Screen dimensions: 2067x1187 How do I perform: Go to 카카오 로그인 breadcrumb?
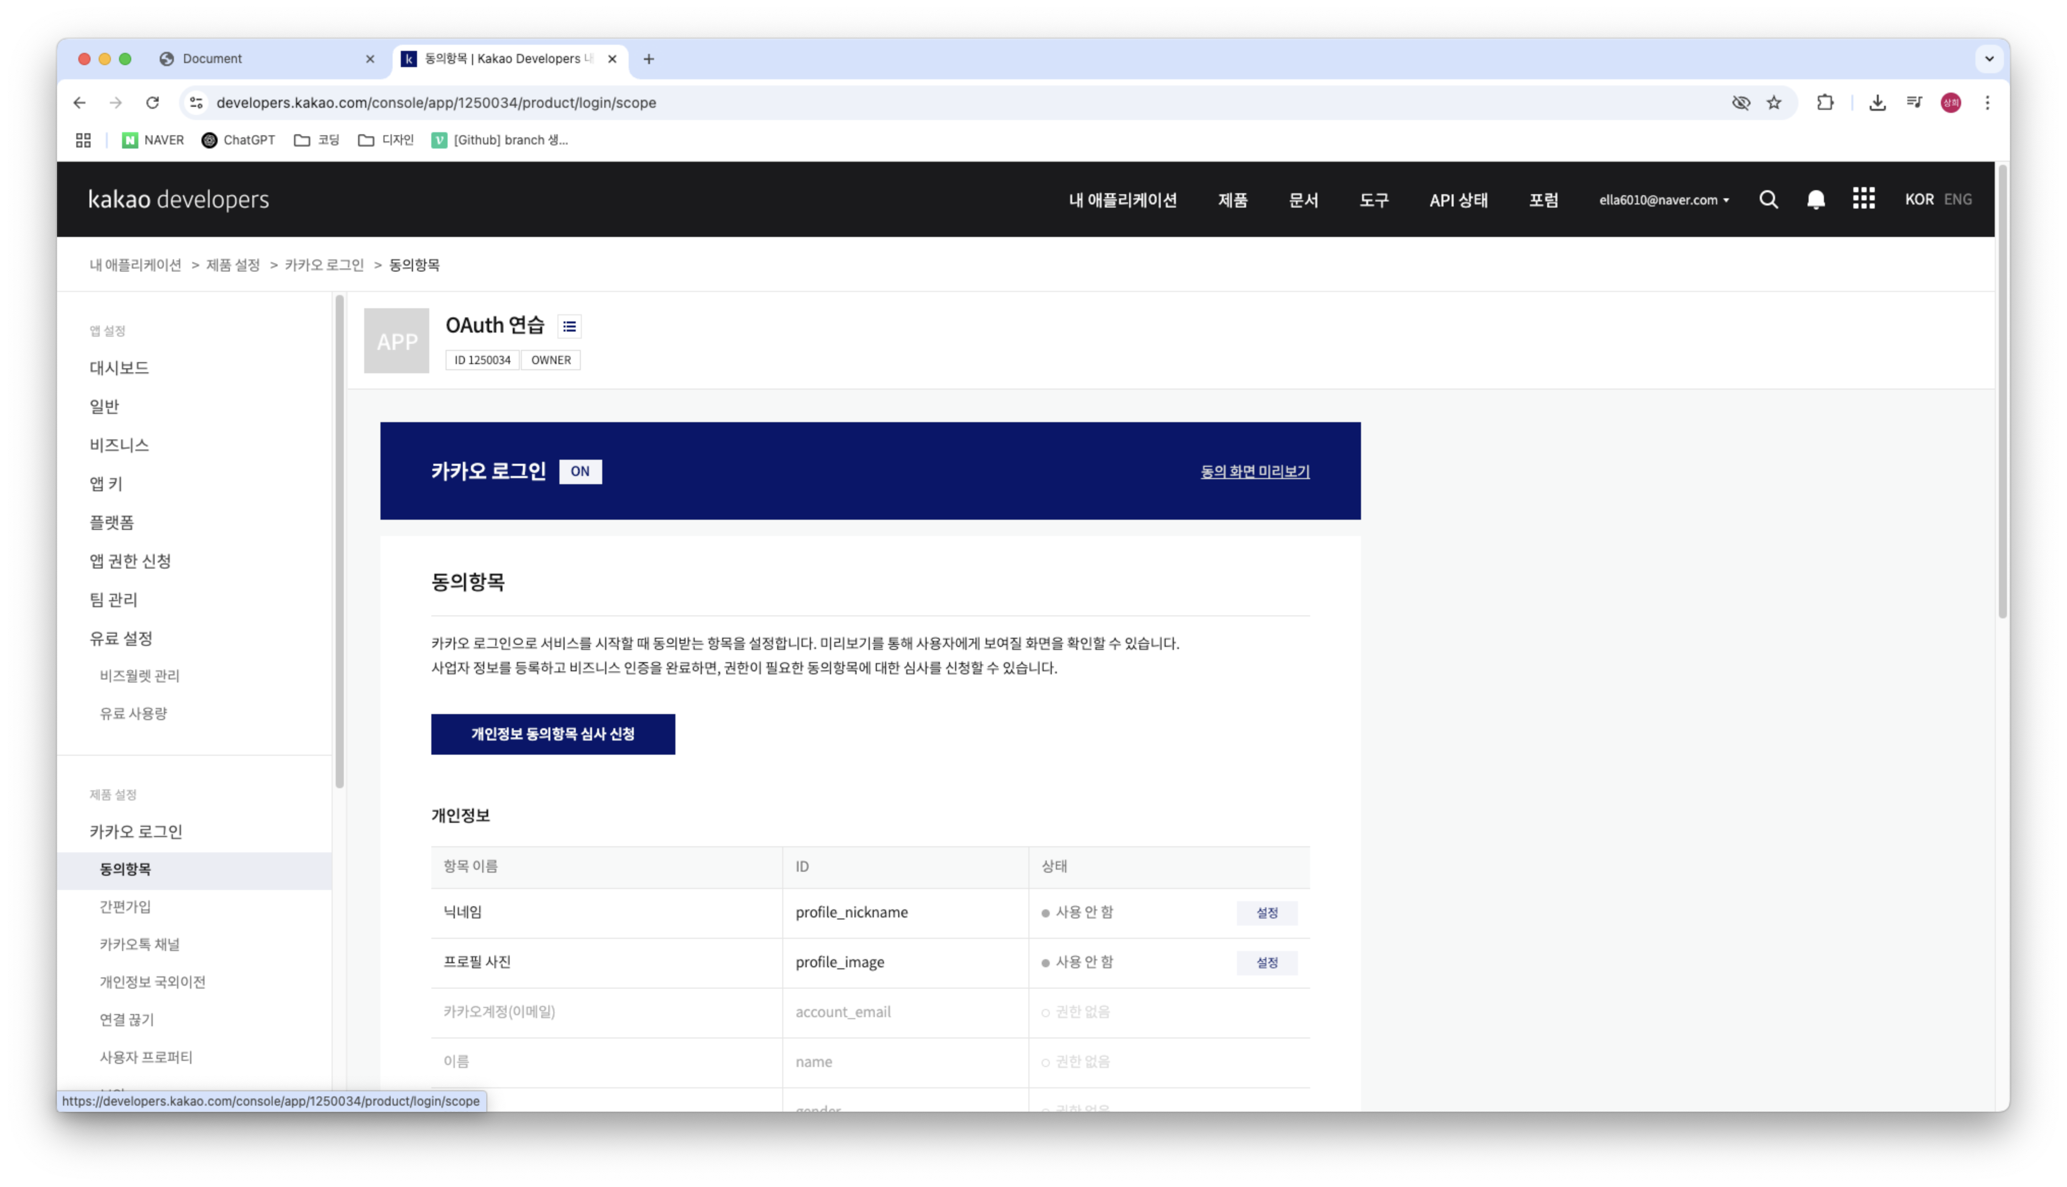point(324,265)
